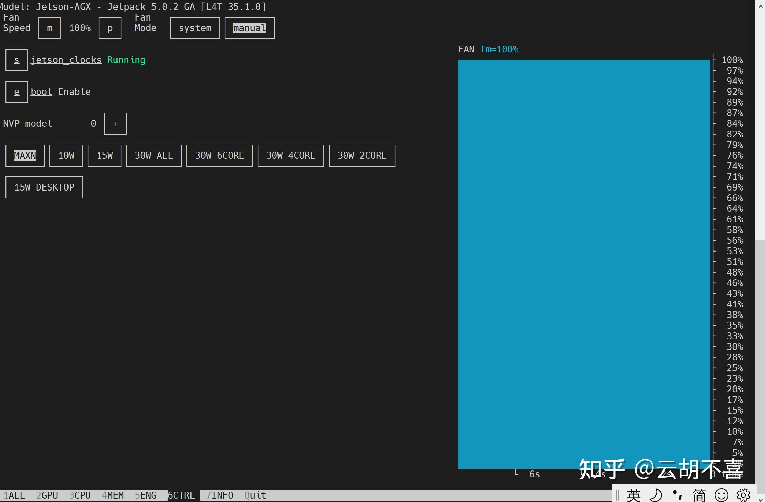Select manual fan mode
765x502 pixels.
(x=249, y=28)
